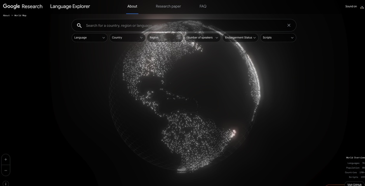Screen dimensions: 365x186
Task: Go to the FAQ tab
Action: coord(203,7)
